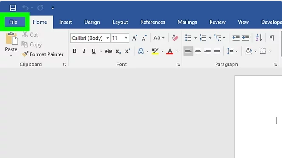Screen dimensions: 282x158
Task: Open the Clipboard pane launcher
Action: (65, 65)
